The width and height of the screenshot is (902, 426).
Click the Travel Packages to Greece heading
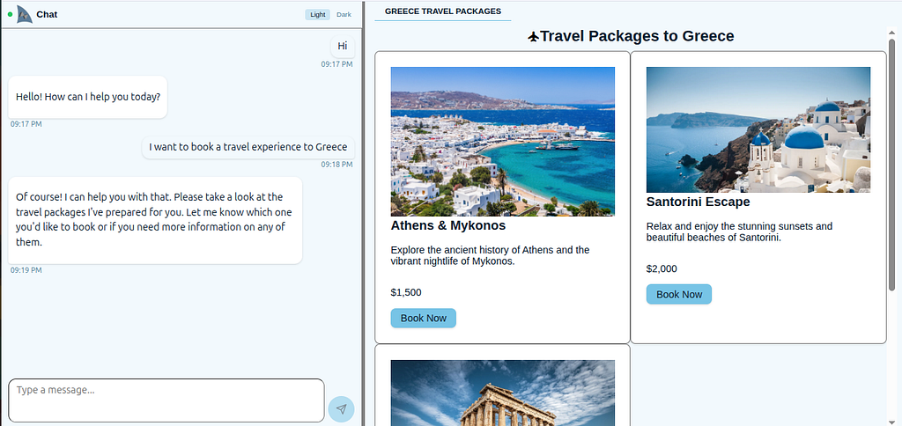[x=637, y=36]
